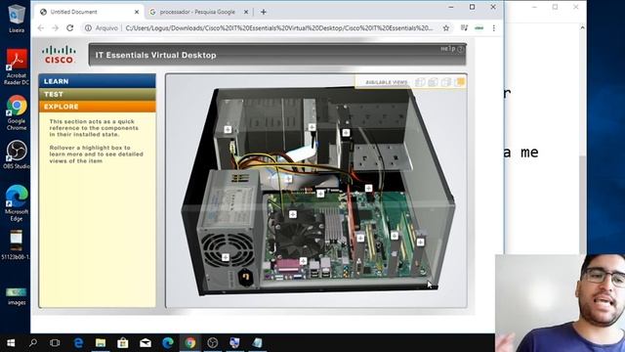Click the plus marker on the left drive bay
625x352 pixels.
(228, 129)
